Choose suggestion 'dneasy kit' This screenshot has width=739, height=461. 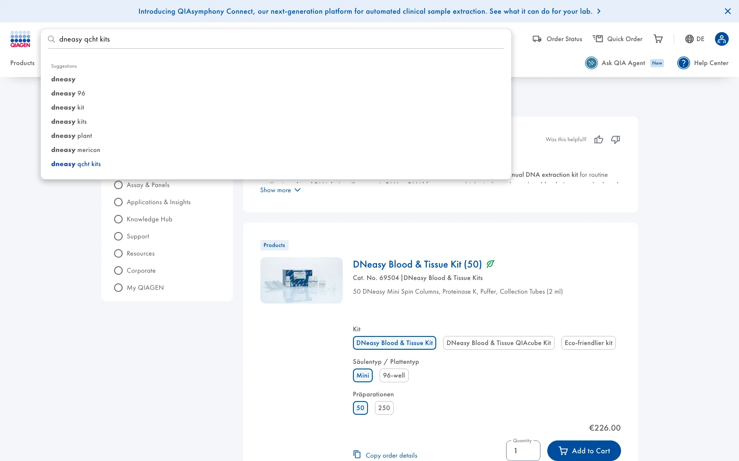[x=68, y=107]
